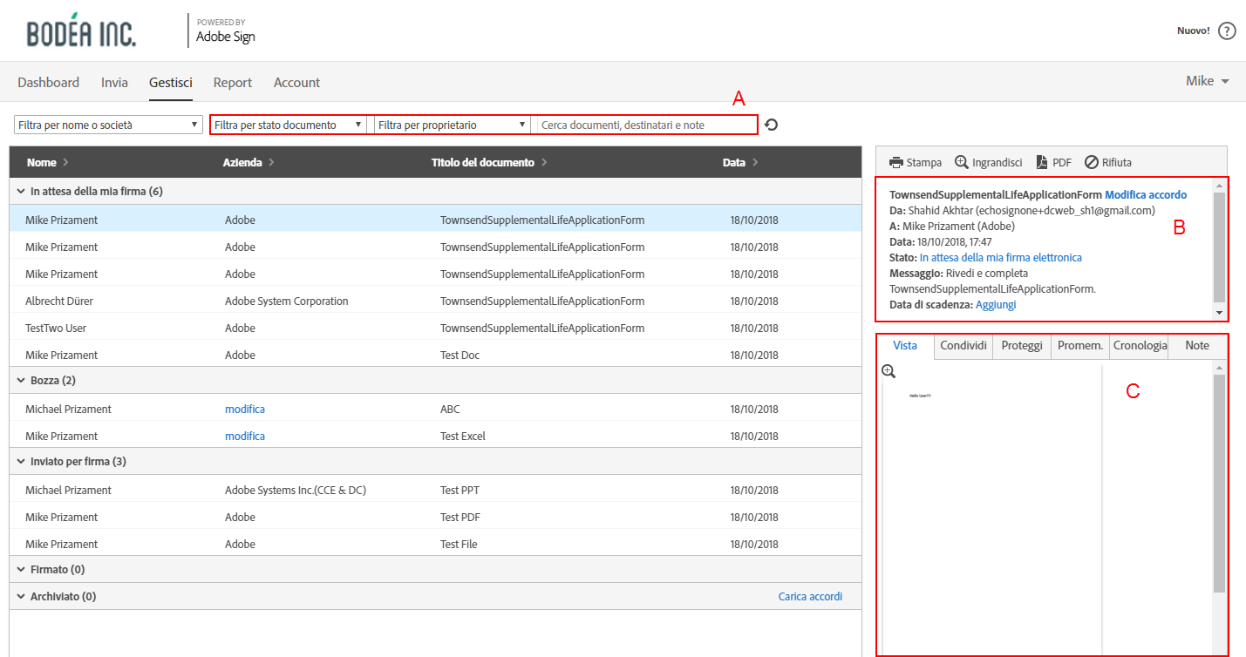Click the Ingrandisci magnifier icon
The image size is (1246, 657).
click(x=962, y=162)
